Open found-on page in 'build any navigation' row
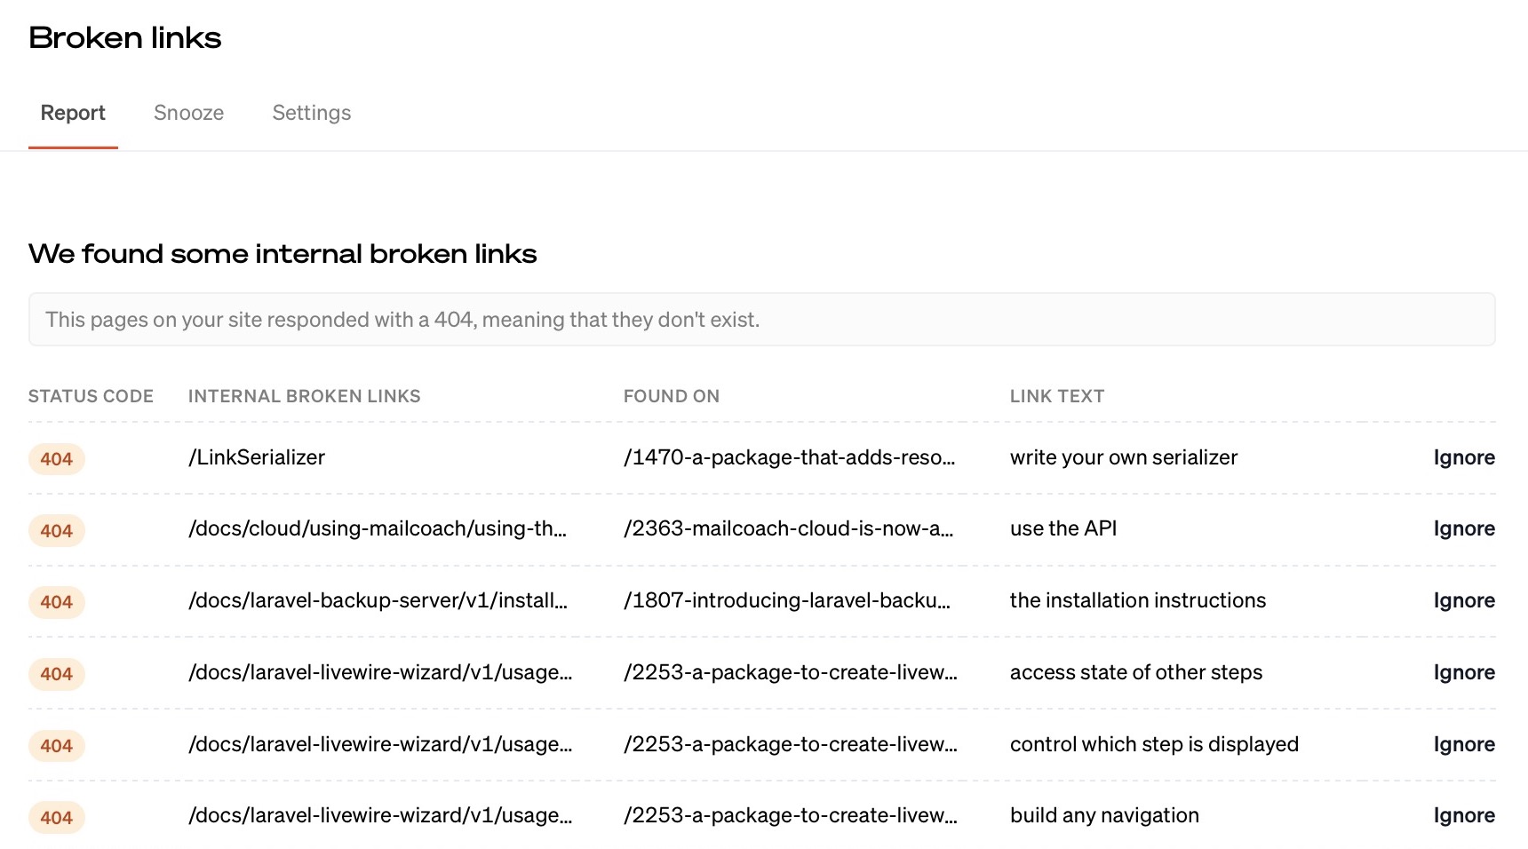Viewport: 1528px width, 849px height. click(x=791, y=815)
